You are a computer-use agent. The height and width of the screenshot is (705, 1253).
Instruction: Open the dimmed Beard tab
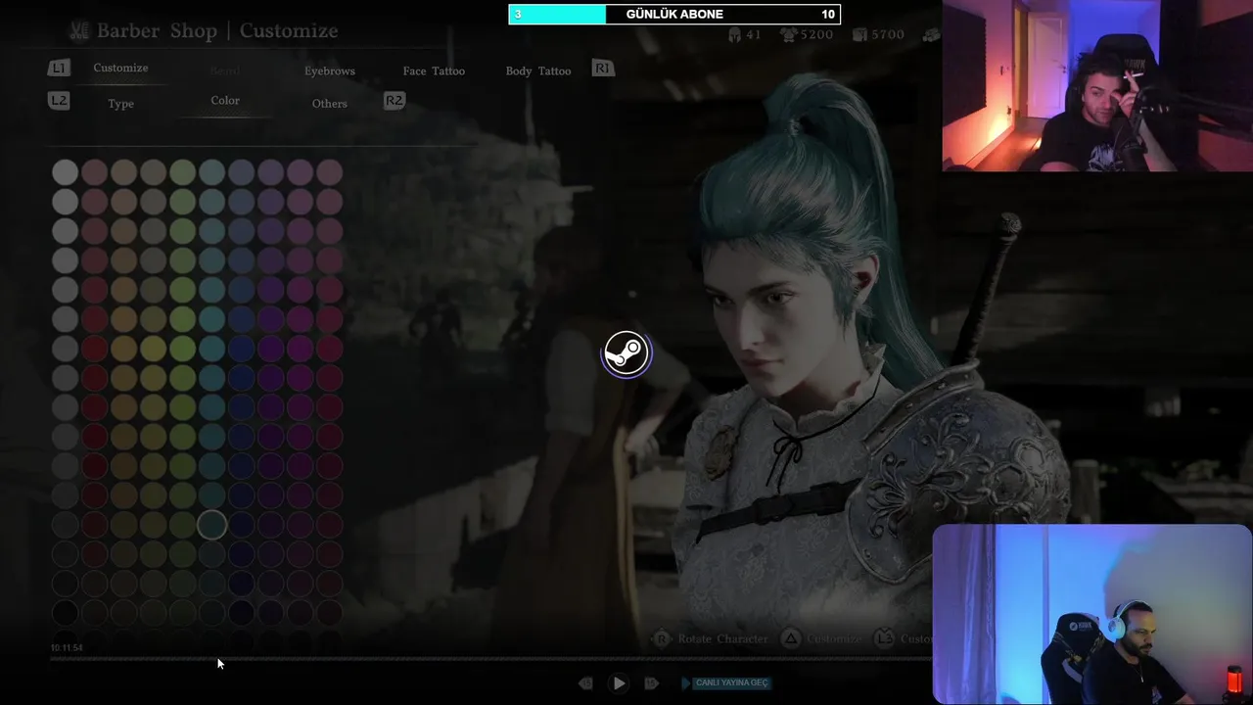click(225, 70)
